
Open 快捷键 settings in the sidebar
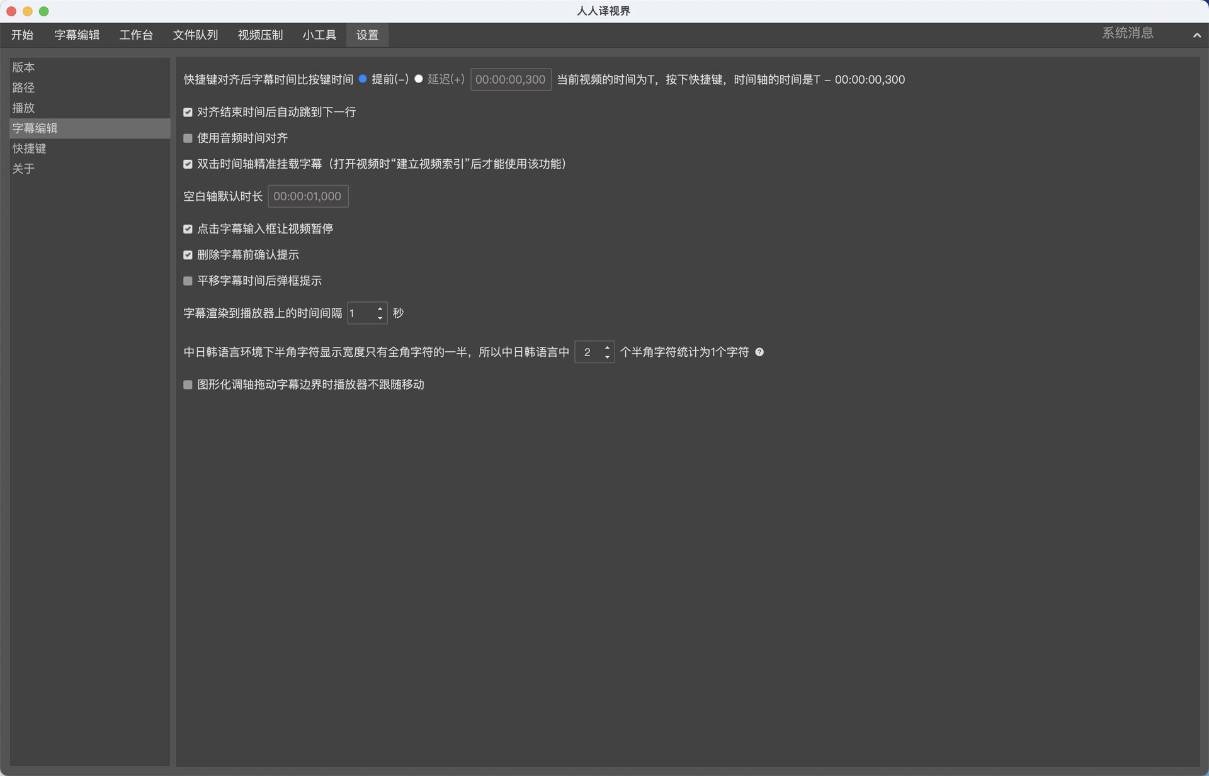pos(89,149)
